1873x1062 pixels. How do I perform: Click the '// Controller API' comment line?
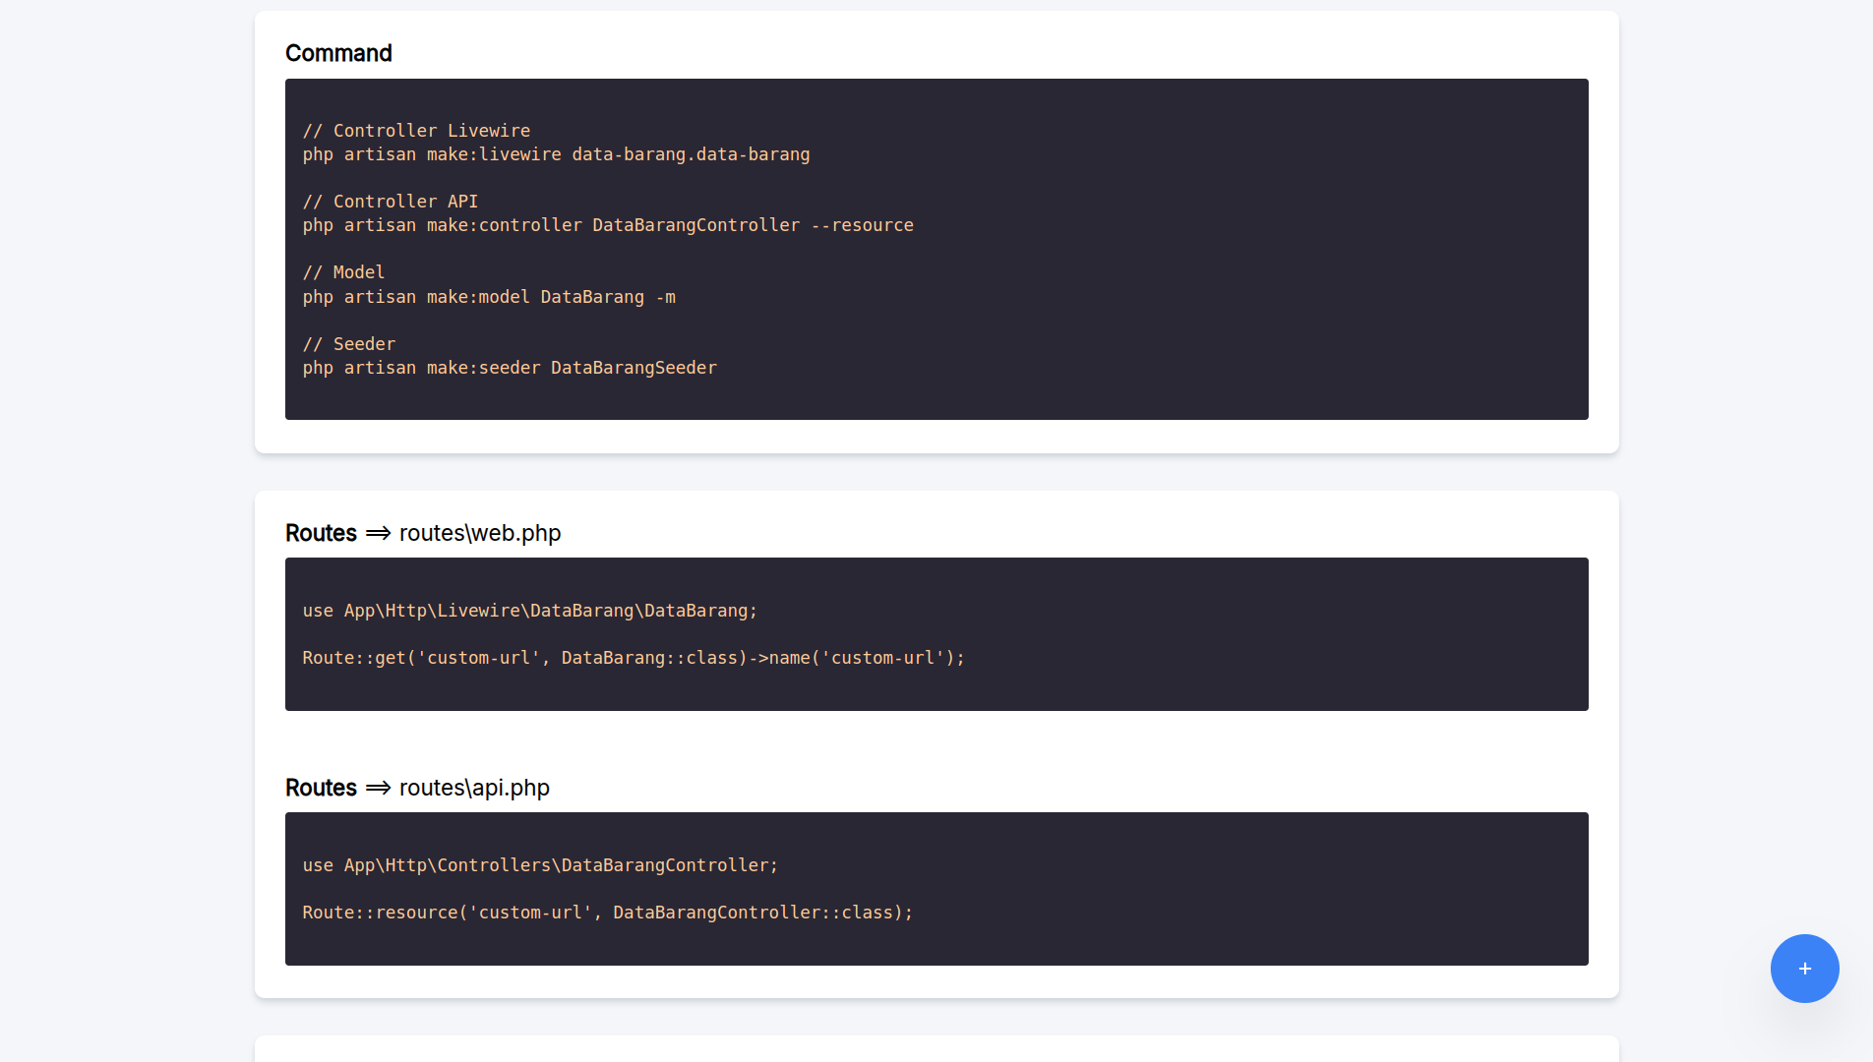(391, 202)
